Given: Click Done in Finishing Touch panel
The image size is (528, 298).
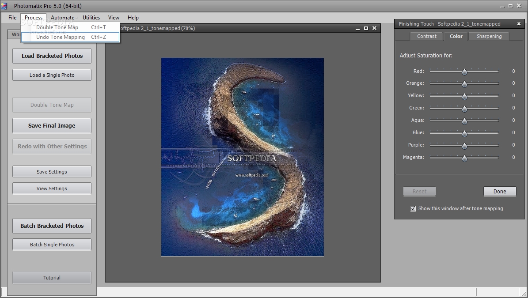Looking at the screenshot, I should point(500,191).
